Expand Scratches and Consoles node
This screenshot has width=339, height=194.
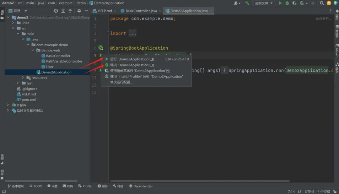(8, 110)
